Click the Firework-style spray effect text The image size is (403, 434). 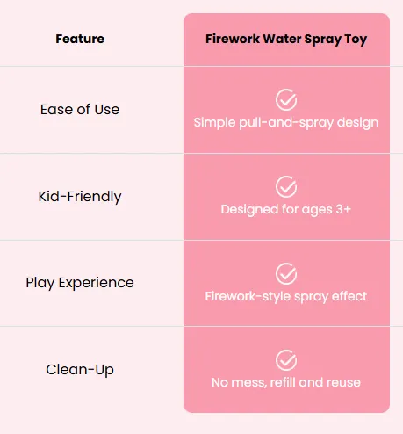tap(286, 296)
